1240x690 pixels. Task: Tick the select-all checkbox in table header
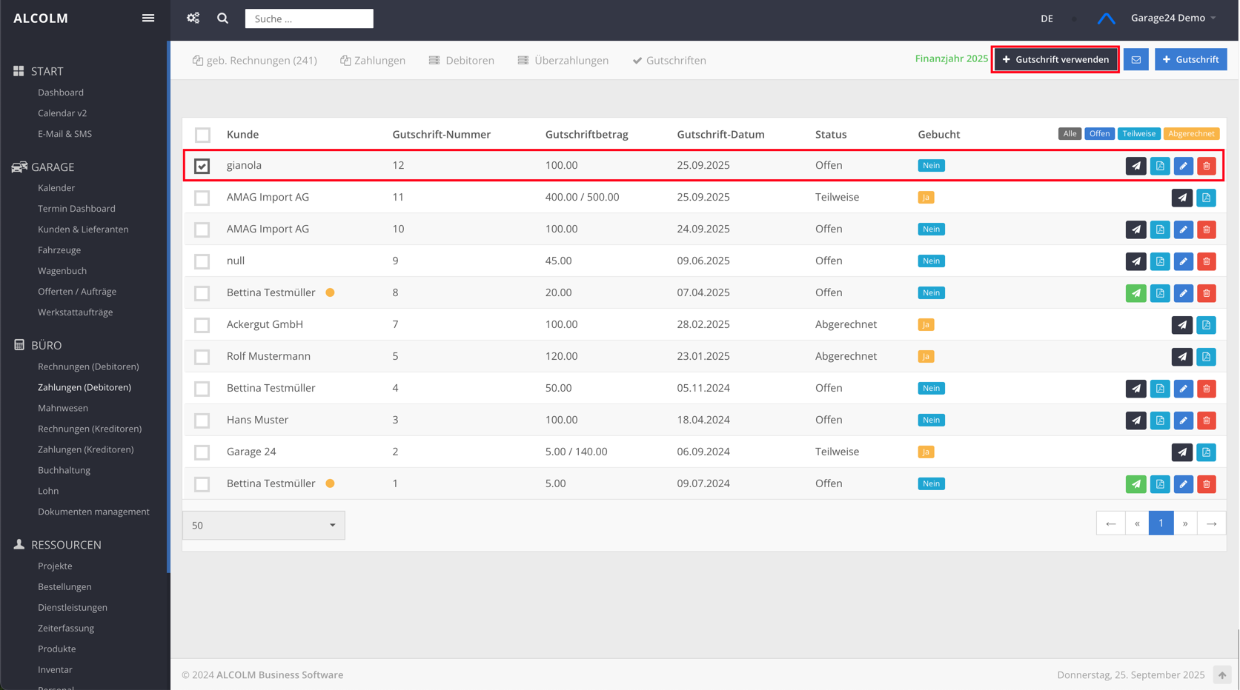click(202, 135)
